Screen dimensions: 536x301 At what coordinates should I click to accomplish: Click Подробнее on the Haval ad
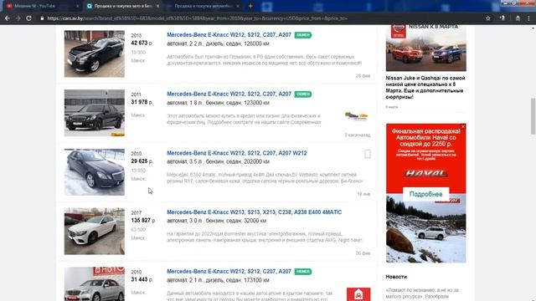click(426, 194)
